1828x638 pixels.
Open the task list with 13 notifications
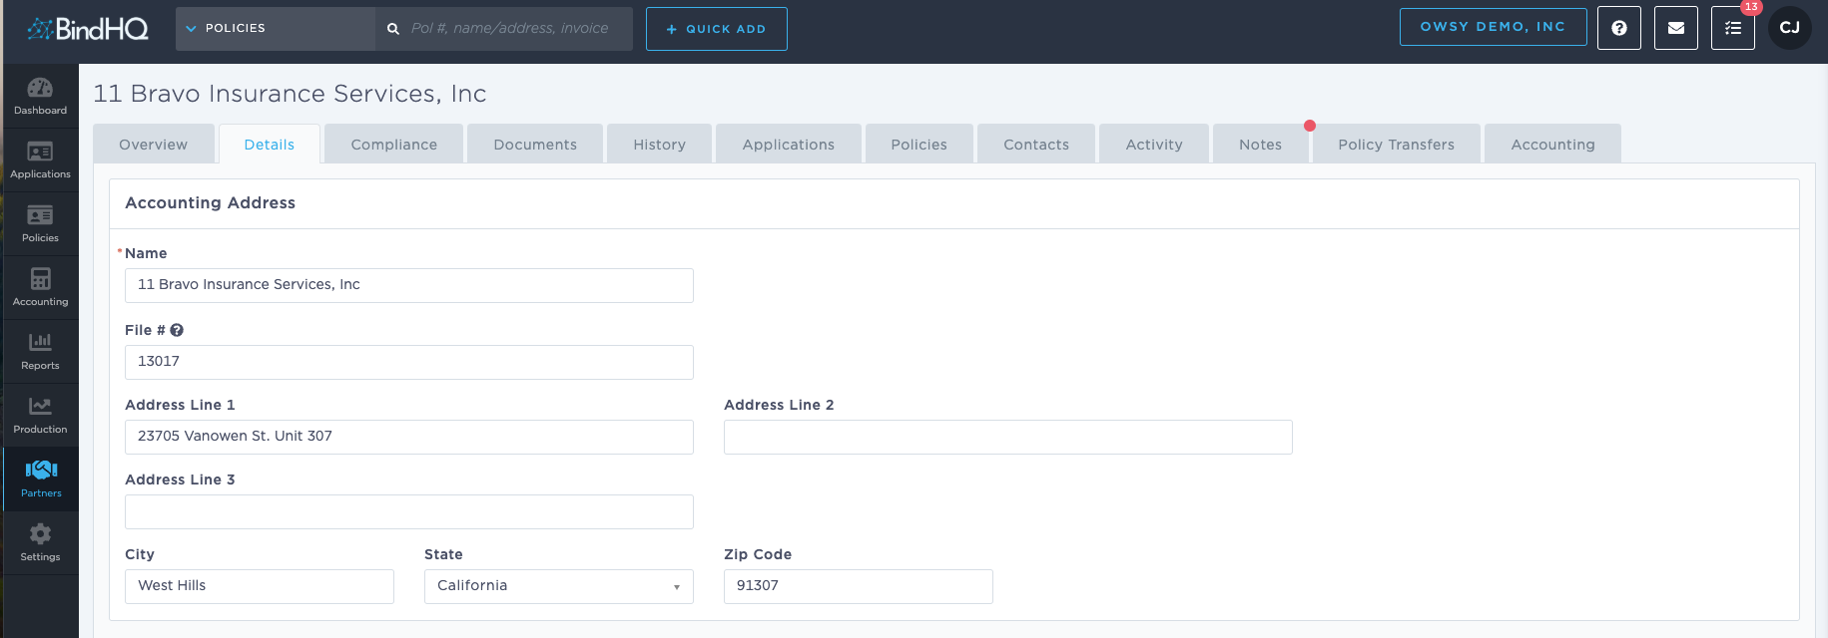[x=1733, y=28]
